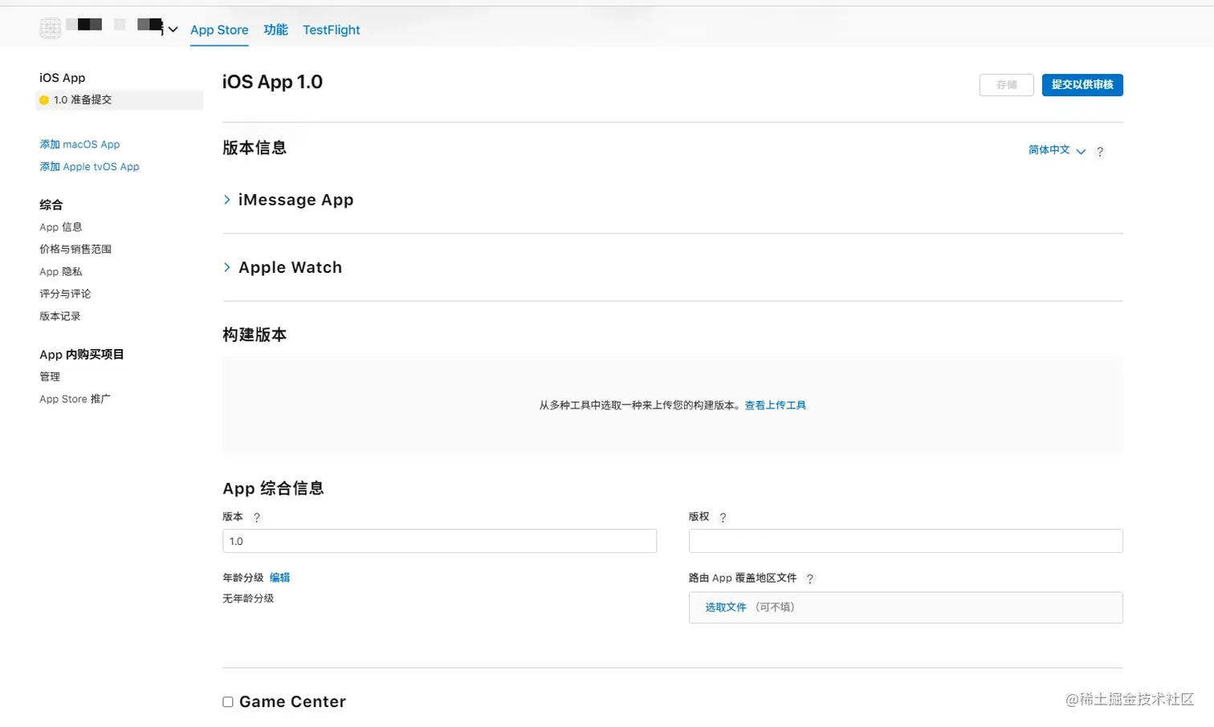Open 评分与评论 in sidebar
Screen dimensions: 1214x727
[x=65, y=294]
